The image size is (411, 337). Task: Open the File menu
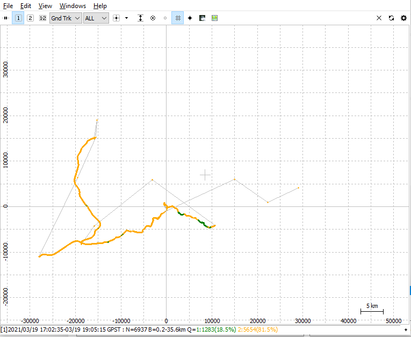[x=8, y=6]
